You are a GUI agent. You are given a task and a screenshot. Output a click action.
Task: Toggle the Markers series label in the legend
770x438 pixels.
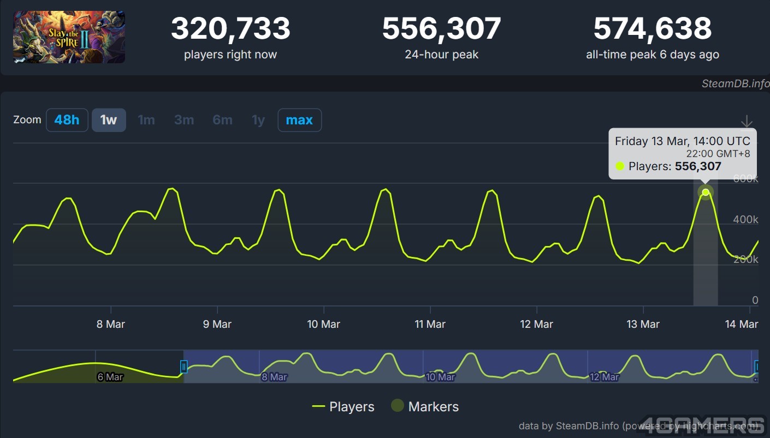(433, 407)
